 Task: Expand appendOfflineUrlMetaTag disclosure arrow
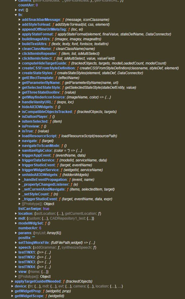(20, 29)
